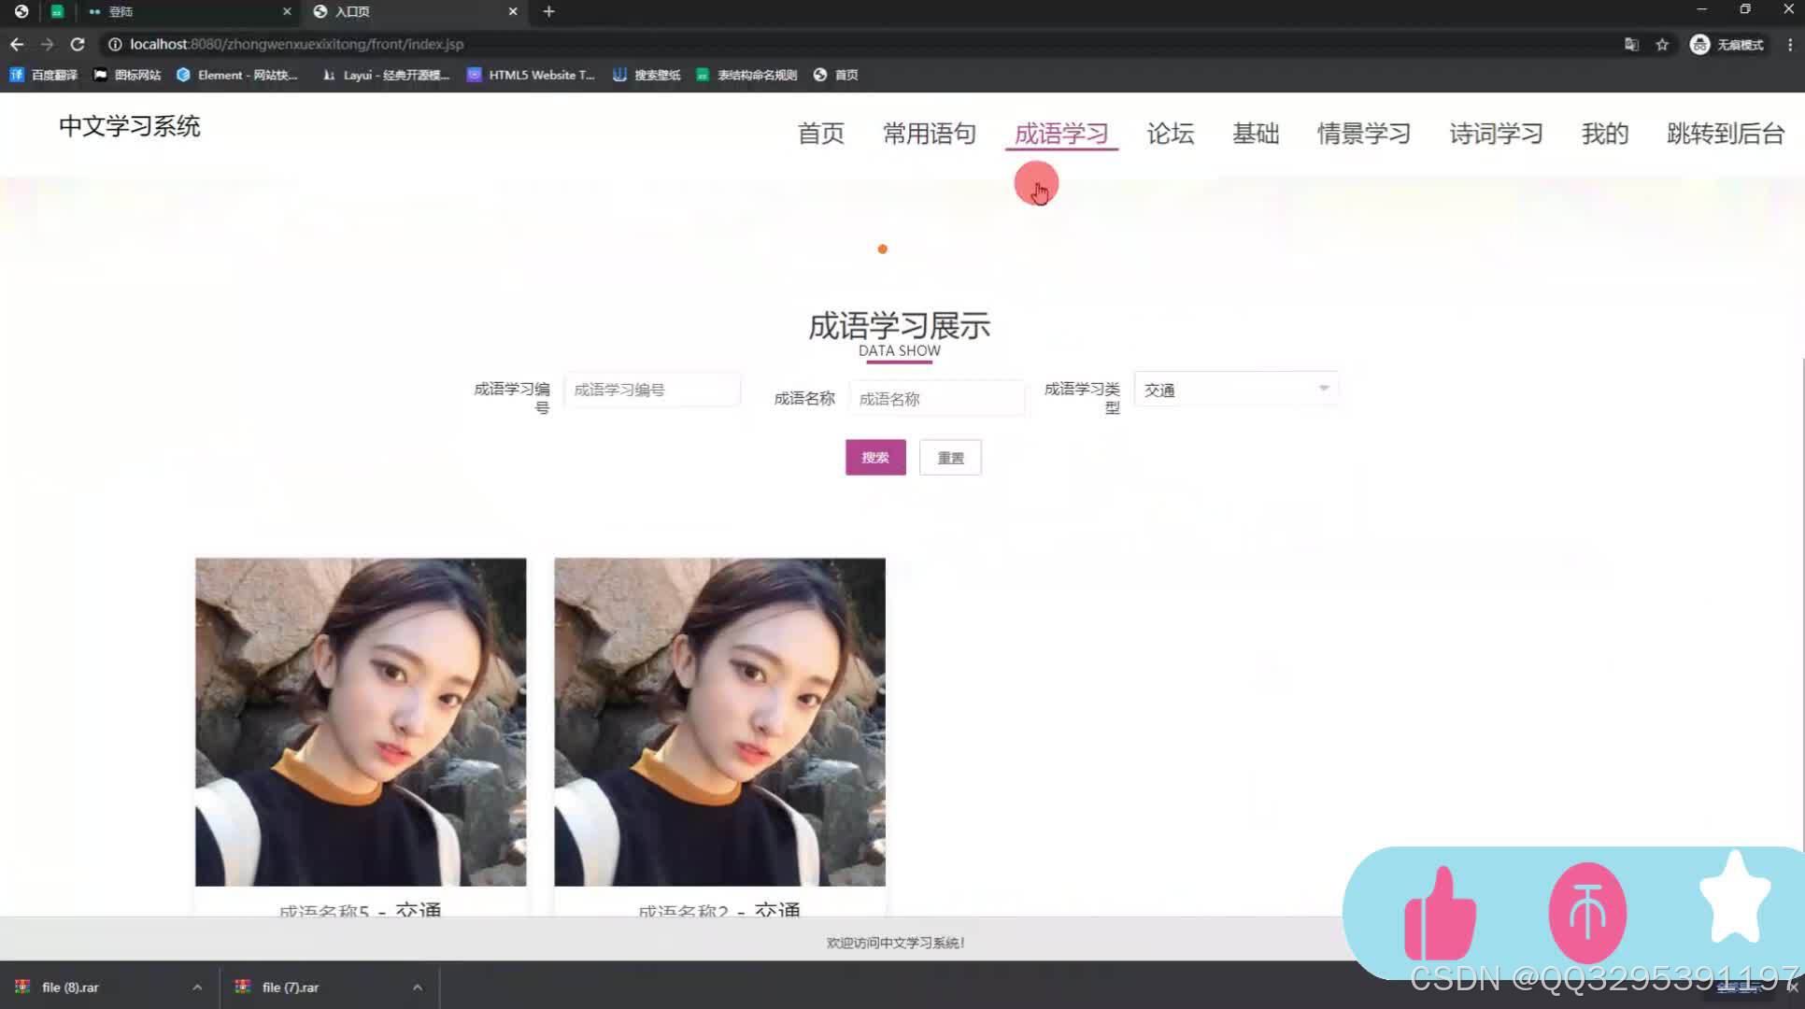Reload the page with the refresh icon

[x=78, y=44]
